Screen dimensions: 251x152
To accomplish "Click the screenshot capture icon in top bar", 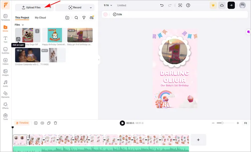I will 180,5.
